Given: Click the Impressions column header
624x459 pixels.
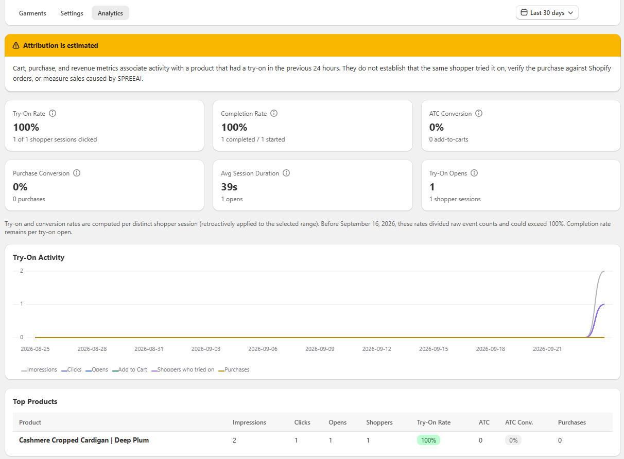Looking at the screenshot, I should pos(249,422).
